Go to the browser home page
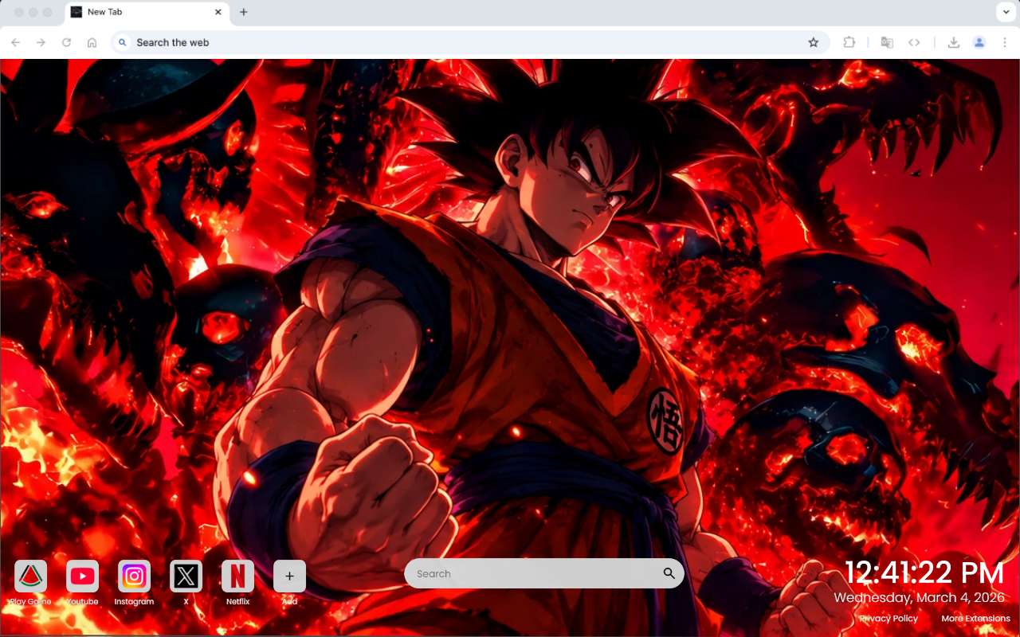This screenshot has width=1020, height=637. 92,42
